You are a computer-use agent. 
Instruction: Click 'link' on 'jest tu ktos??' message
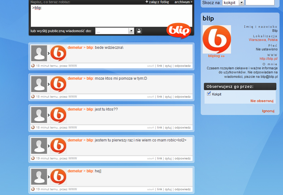click(x=159, y=128)
